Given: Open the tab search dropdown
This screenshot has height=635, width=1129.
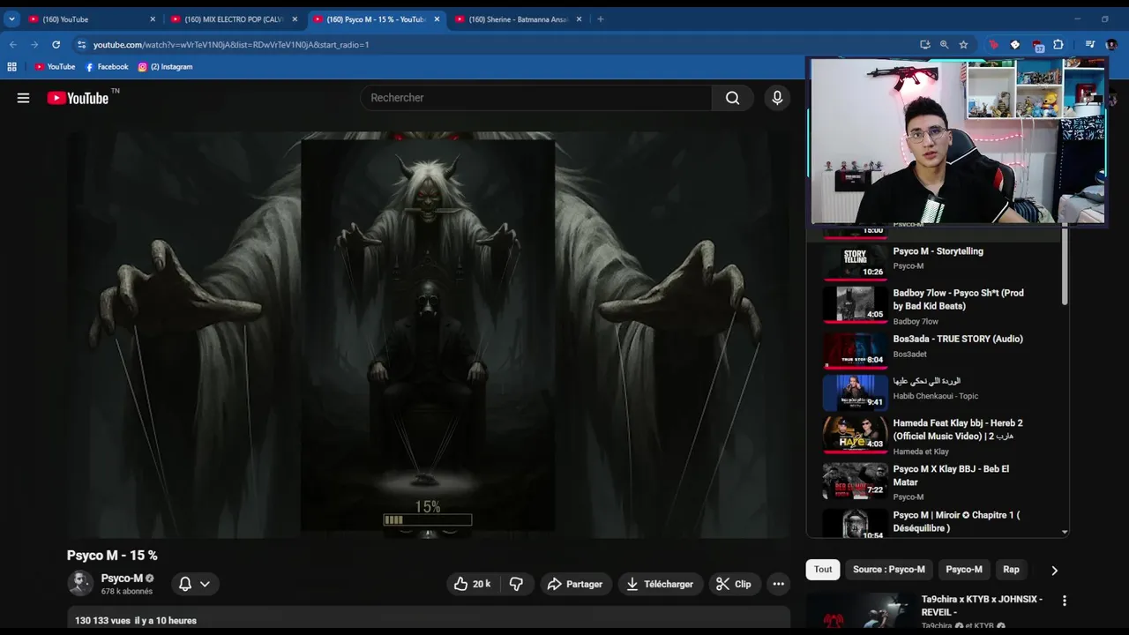Looking at the screenshot, I should (11, 19).
